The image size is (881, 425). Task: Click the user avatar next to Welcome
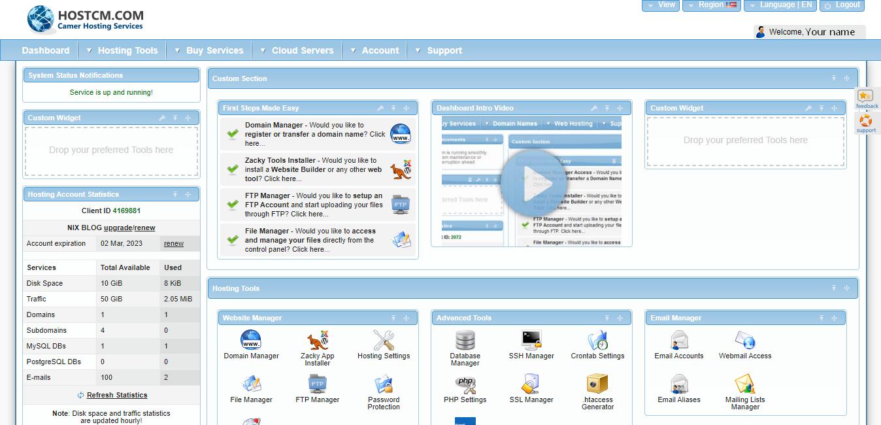[761, 32]
